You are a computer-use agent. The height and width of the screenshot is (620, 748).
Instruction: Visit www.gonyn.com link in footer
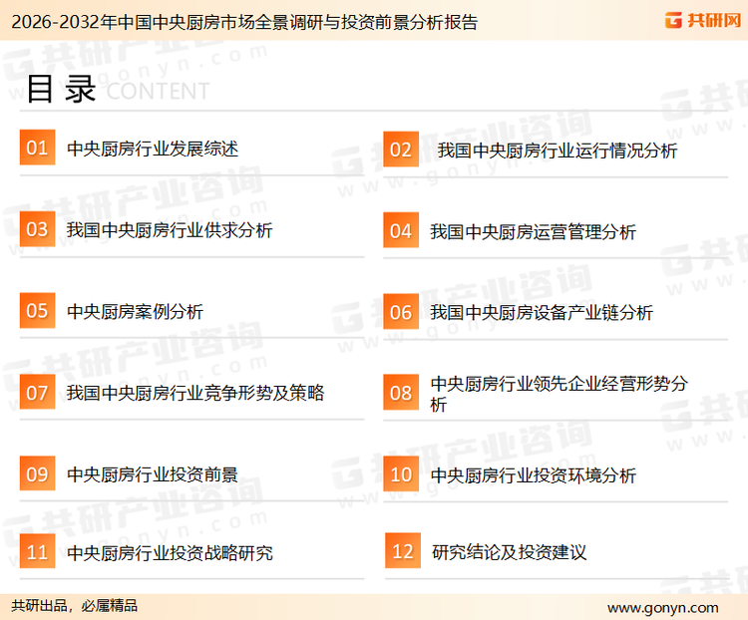[663, 608]
